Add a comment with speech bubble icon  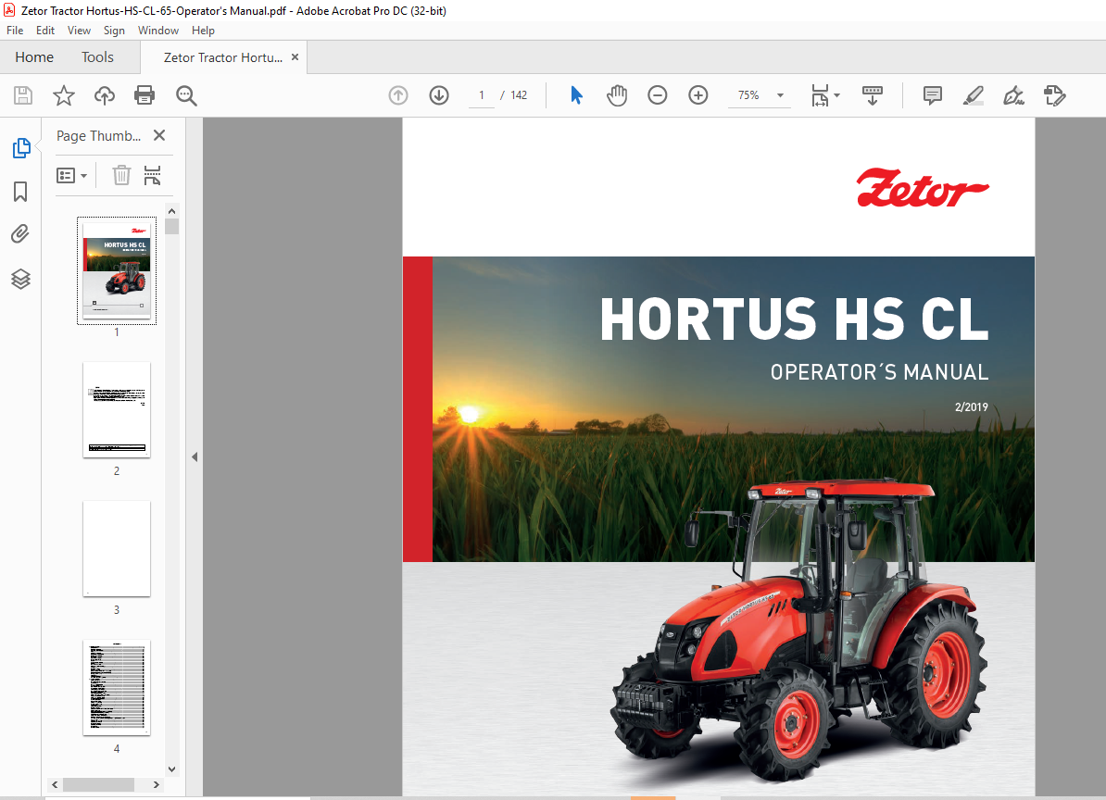tap(933, 95)
